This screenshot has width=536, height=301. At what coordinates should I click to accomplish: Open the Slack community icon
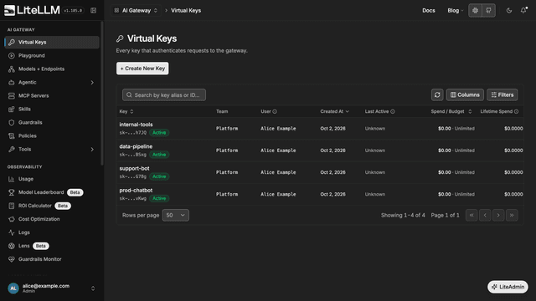(475, 11)
